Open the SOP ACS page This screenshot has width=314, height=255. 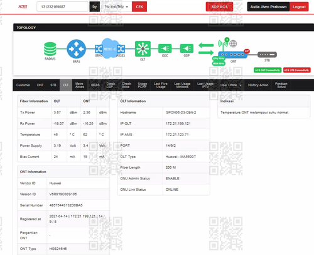click(219, 7)
